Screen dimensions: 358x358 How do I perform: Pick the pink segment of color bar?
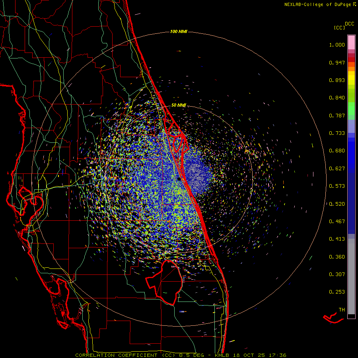351,43
